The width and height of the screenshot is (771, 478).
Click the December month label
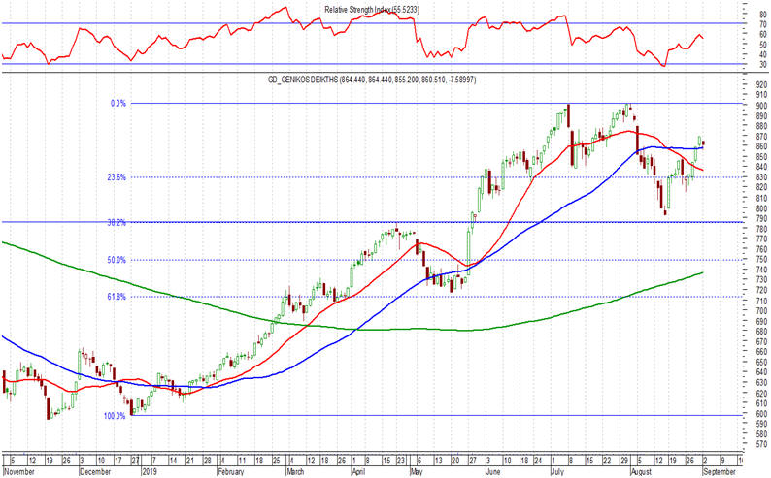point(95,471)
